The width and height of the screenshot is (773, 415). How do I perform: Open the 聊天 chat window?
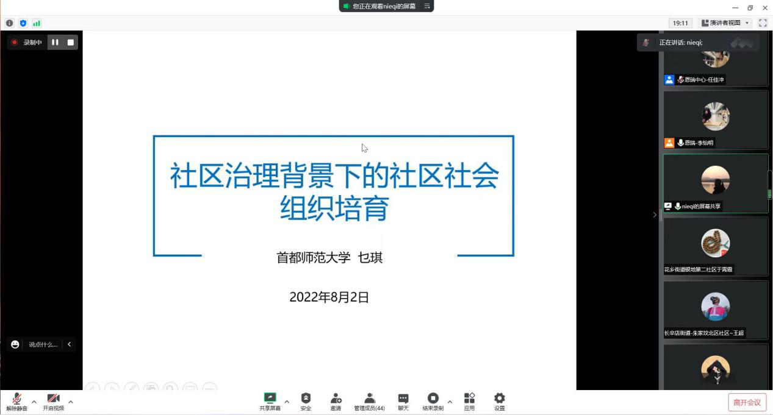pos(403,402)
